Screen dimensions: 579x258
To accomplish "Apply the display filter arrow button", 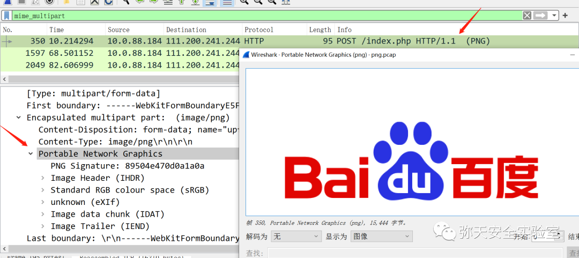I will pos(540,16).
